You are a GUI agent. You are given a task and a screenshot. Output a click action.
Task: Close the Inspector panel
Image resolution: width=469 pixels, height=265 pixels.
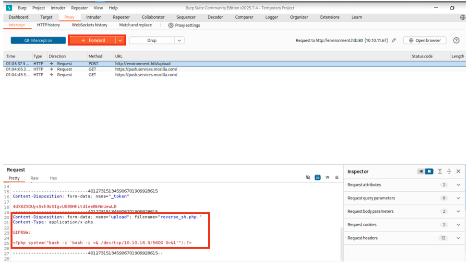[x=458, y=171]
